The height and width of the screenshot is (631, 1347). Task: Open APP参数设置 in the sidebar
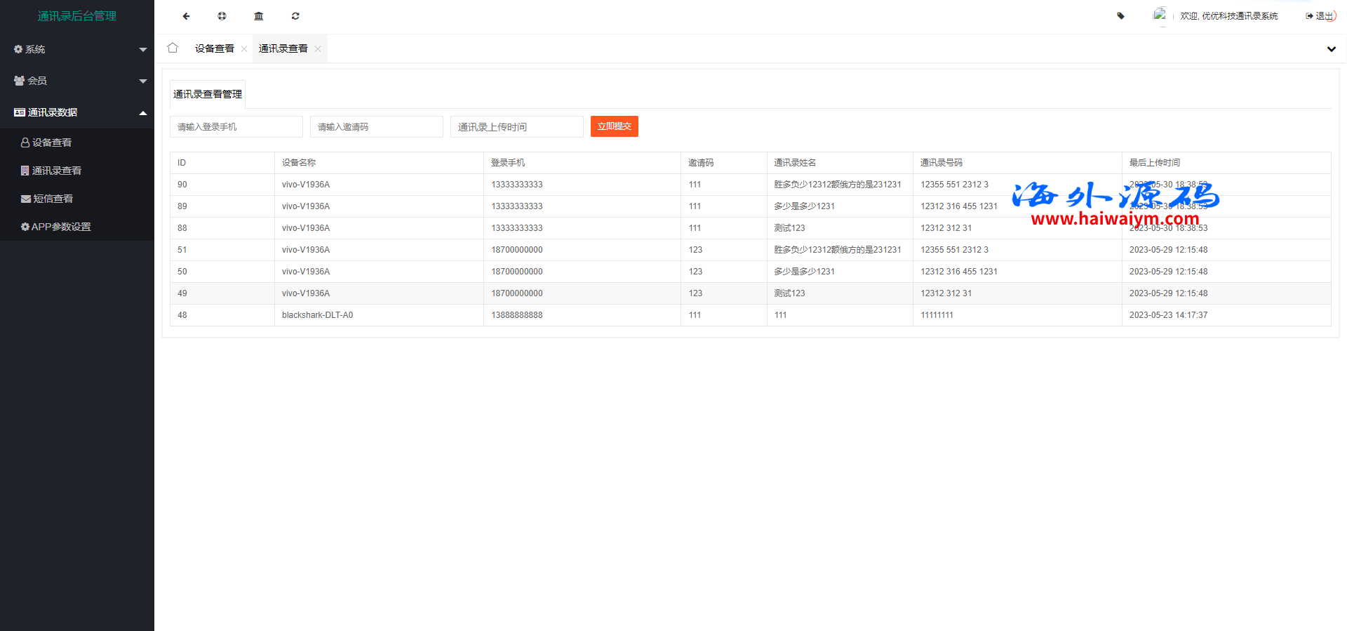coord(60,227)
